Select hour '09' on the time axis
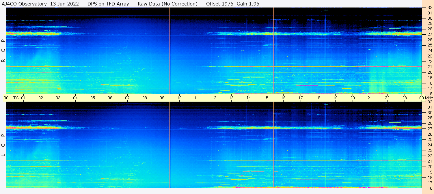 tap(162, 98)
